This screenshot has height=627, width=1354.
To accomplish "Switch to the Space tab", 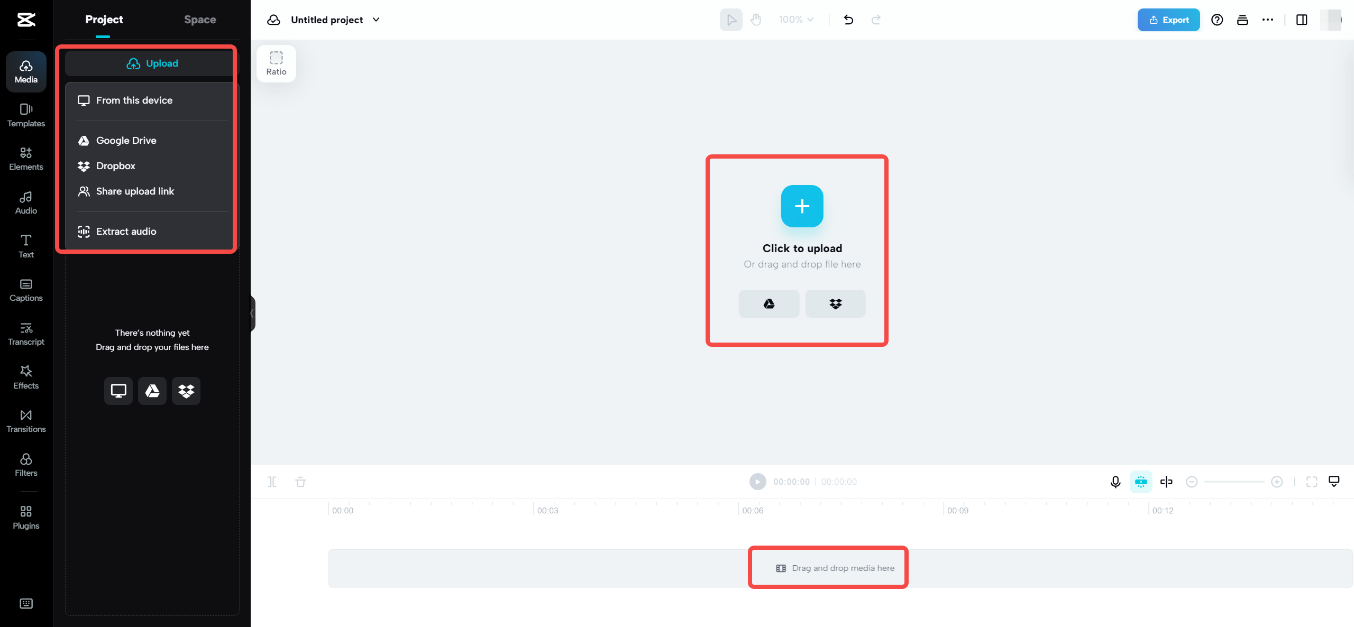I will pyautogui.click(x=200, y=20).
